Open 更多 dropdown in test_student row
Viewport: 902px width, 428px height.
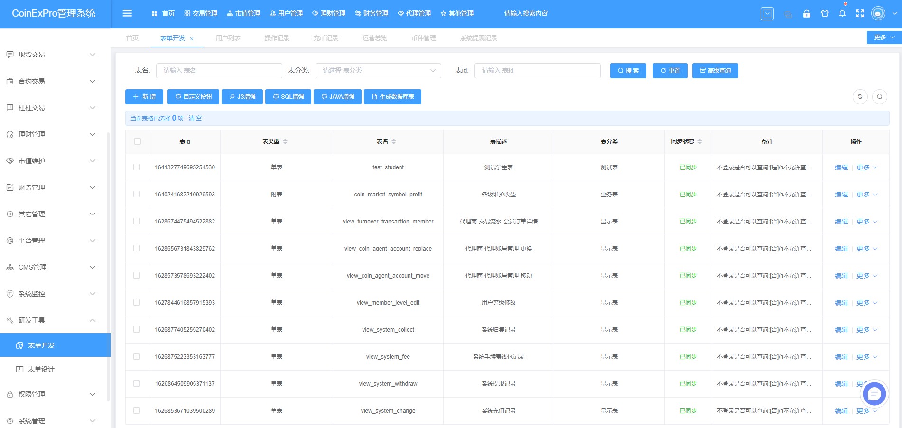pyautogui.click(x=867, y=167)
